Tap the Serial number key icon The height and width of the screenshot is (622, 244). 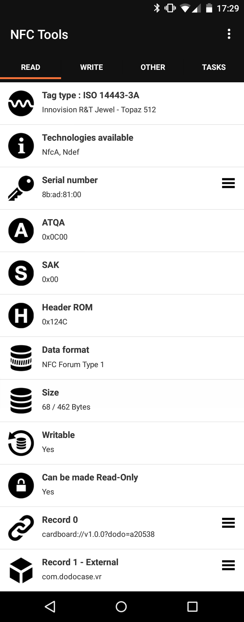tap(21, 188)
